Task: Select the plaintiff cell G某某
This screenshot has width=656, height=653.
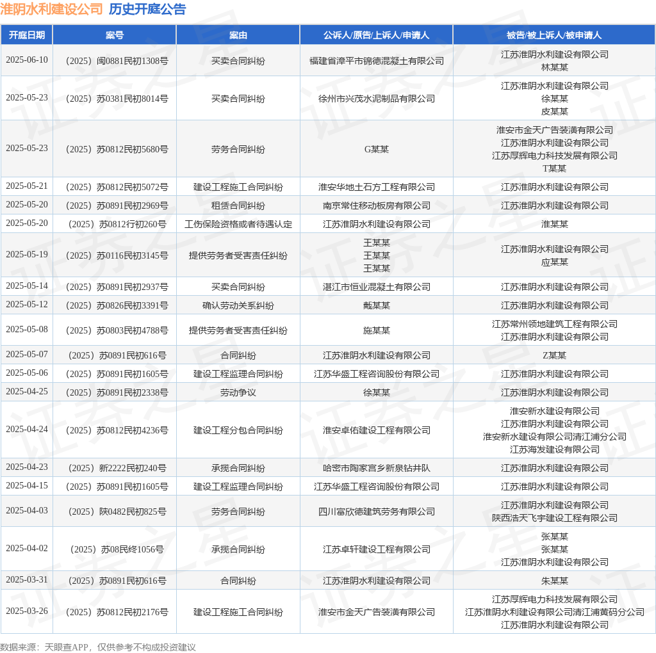Action: [377, 149]
